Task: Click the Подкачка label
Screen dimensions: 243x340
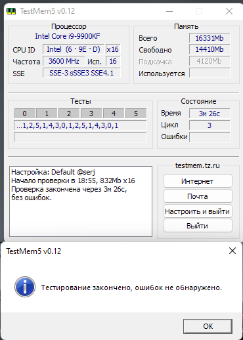Action: pos(155,62)
